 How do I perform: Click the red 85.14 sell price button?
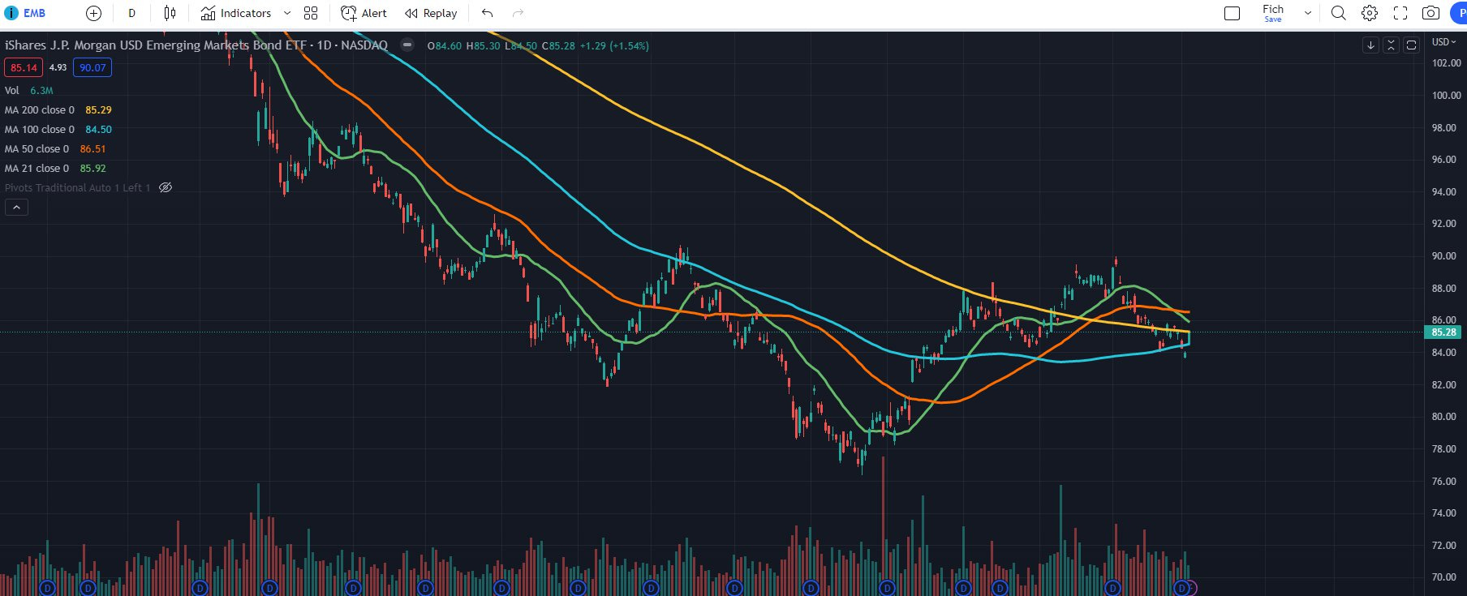point(24,68)
